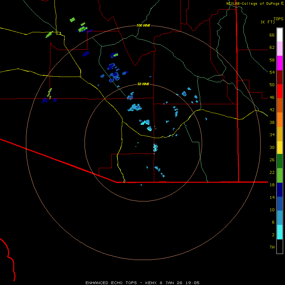285x285 pixels.
Task: Click the '8 JAN 26' date text
Action: 171,283
